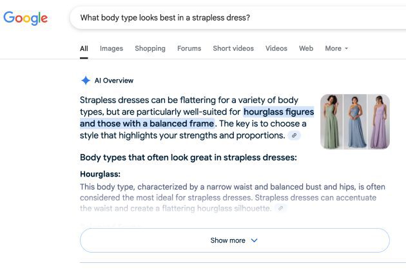Select the All tab
Image resolution: width=406 pixels, height=270 pixels.
coord(84,48)
